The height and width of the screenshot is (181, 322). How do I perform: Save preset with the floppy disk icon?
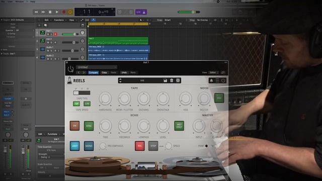tap(166, 80)
